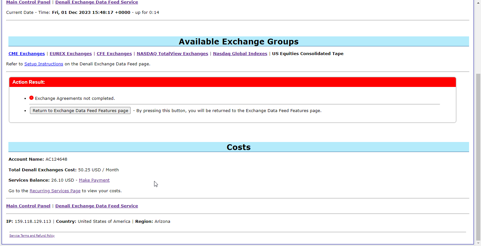Open the top Denali Exchange Data Feed Service link
The height and width of the screenshot is (246, 481).
[x=97, y=2]
